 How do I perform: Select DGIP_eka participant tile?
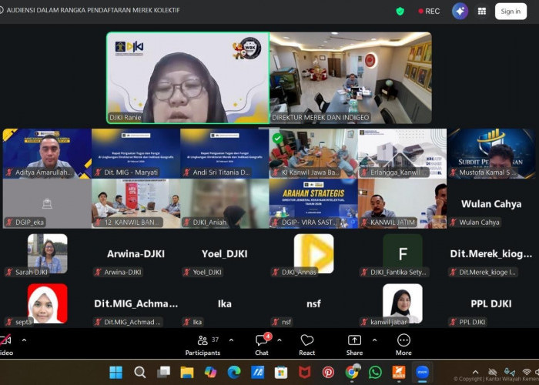tap(47, 203)
